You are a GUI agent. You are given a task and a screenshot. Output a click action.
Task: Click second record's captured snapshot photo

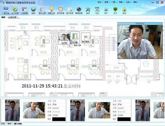[99, 110]
